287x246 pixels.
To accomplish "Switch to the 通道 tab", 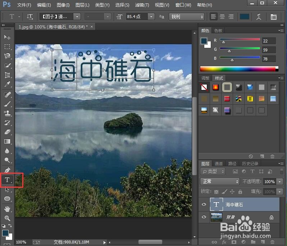I will click(219, 163).
